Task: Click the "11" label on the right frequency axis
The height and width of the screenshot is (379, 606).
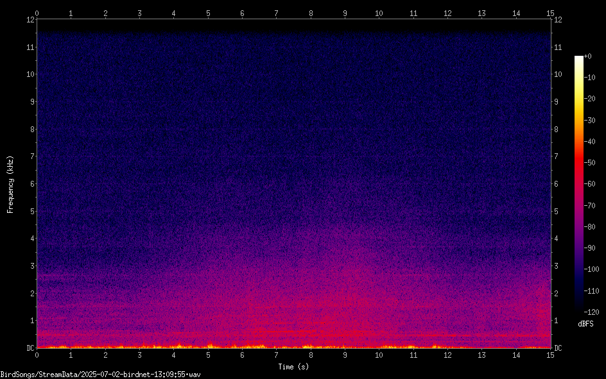Action: (x=558, y=47)
